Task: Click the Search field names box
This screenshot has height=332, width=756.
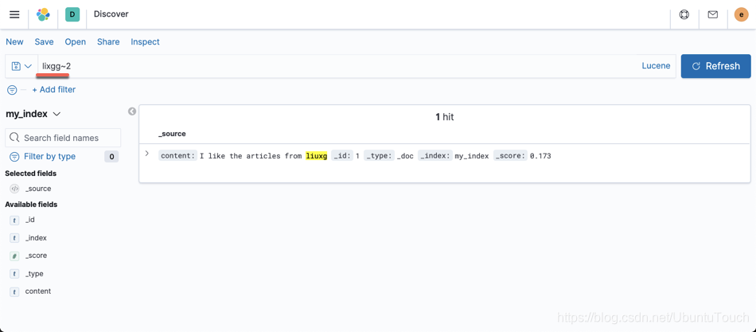Action: (63, 138)
